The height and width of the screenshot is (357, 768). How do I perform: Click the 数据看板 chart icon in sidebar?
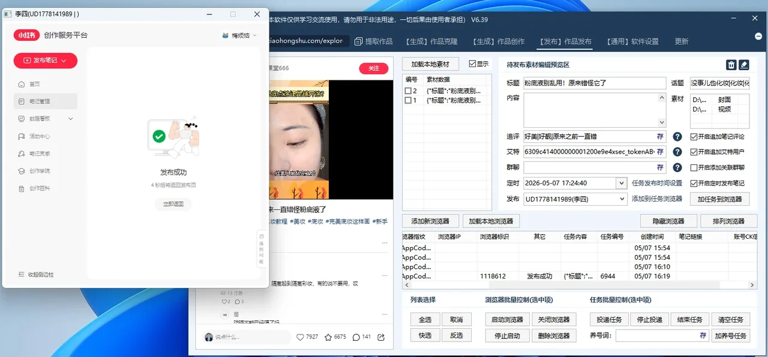pos(22,119)
